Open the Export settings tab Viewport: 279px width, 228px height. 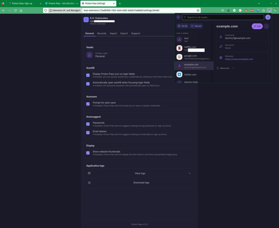[x=124, y=33]
